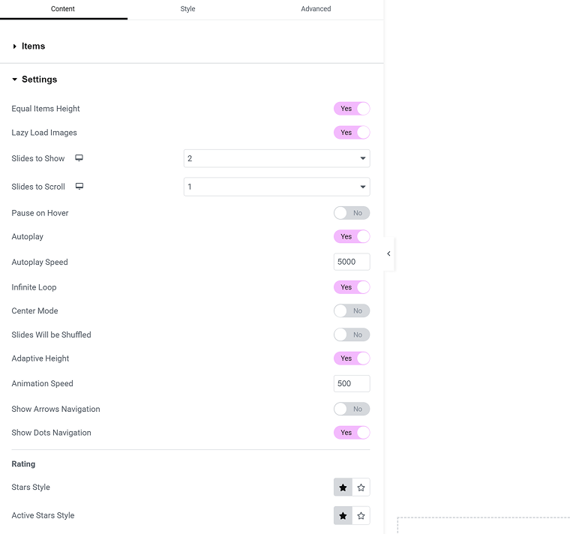Image resolution: width=570 pixels, height=534 pixels.
Task: Click the Rating section heading
Action: [23, 464]
